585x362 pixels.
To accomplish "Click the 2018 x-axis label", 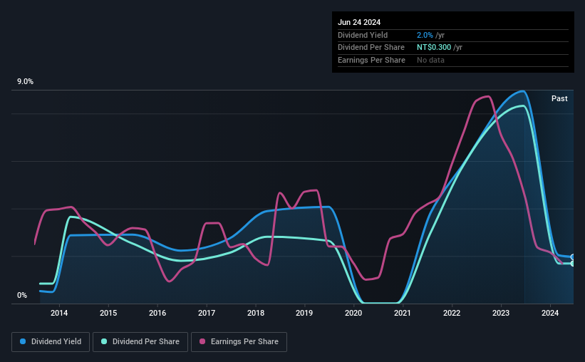I will pyautogui.click(x=256, y=313).
